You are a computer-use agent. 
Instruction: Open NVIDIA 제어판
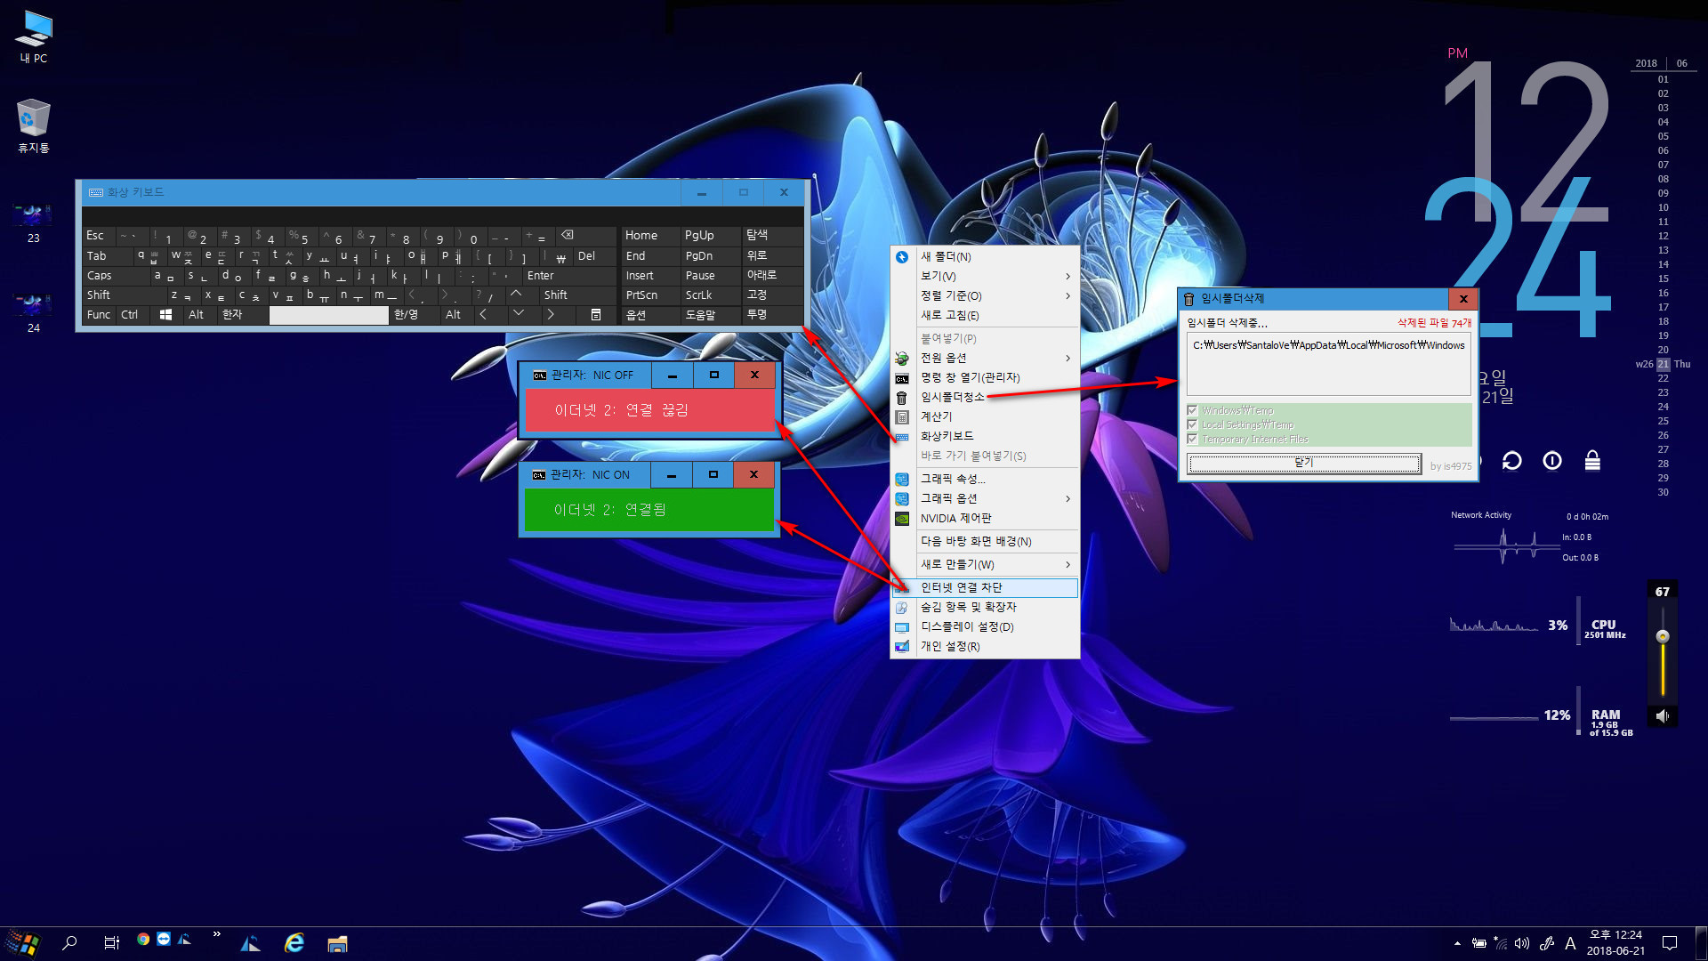click(985, 519)
